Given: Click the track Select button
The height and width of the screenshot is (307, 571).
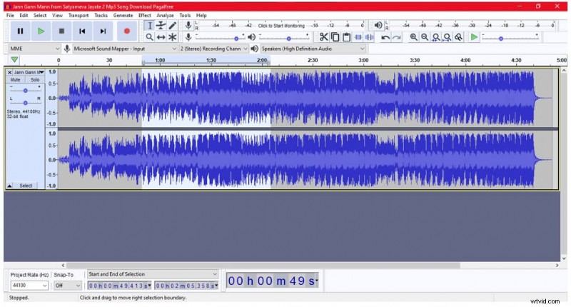Looking at the screenshot, I should [x=26, y=186].
